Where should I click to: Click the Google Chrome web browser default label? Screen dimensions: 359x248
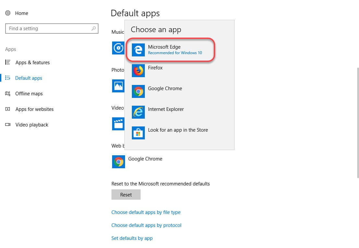click(x=145, y=159)
